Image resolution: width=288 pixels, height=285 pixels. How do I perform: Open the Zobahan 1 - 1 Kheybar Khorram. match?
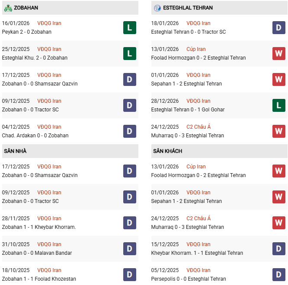click(x=39, y=227)
